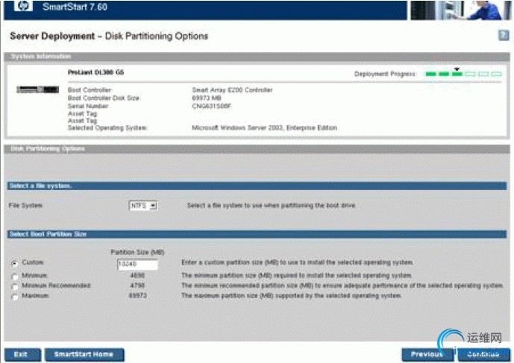Click the Previous button
514x363 pixels.
click(427, 354)
